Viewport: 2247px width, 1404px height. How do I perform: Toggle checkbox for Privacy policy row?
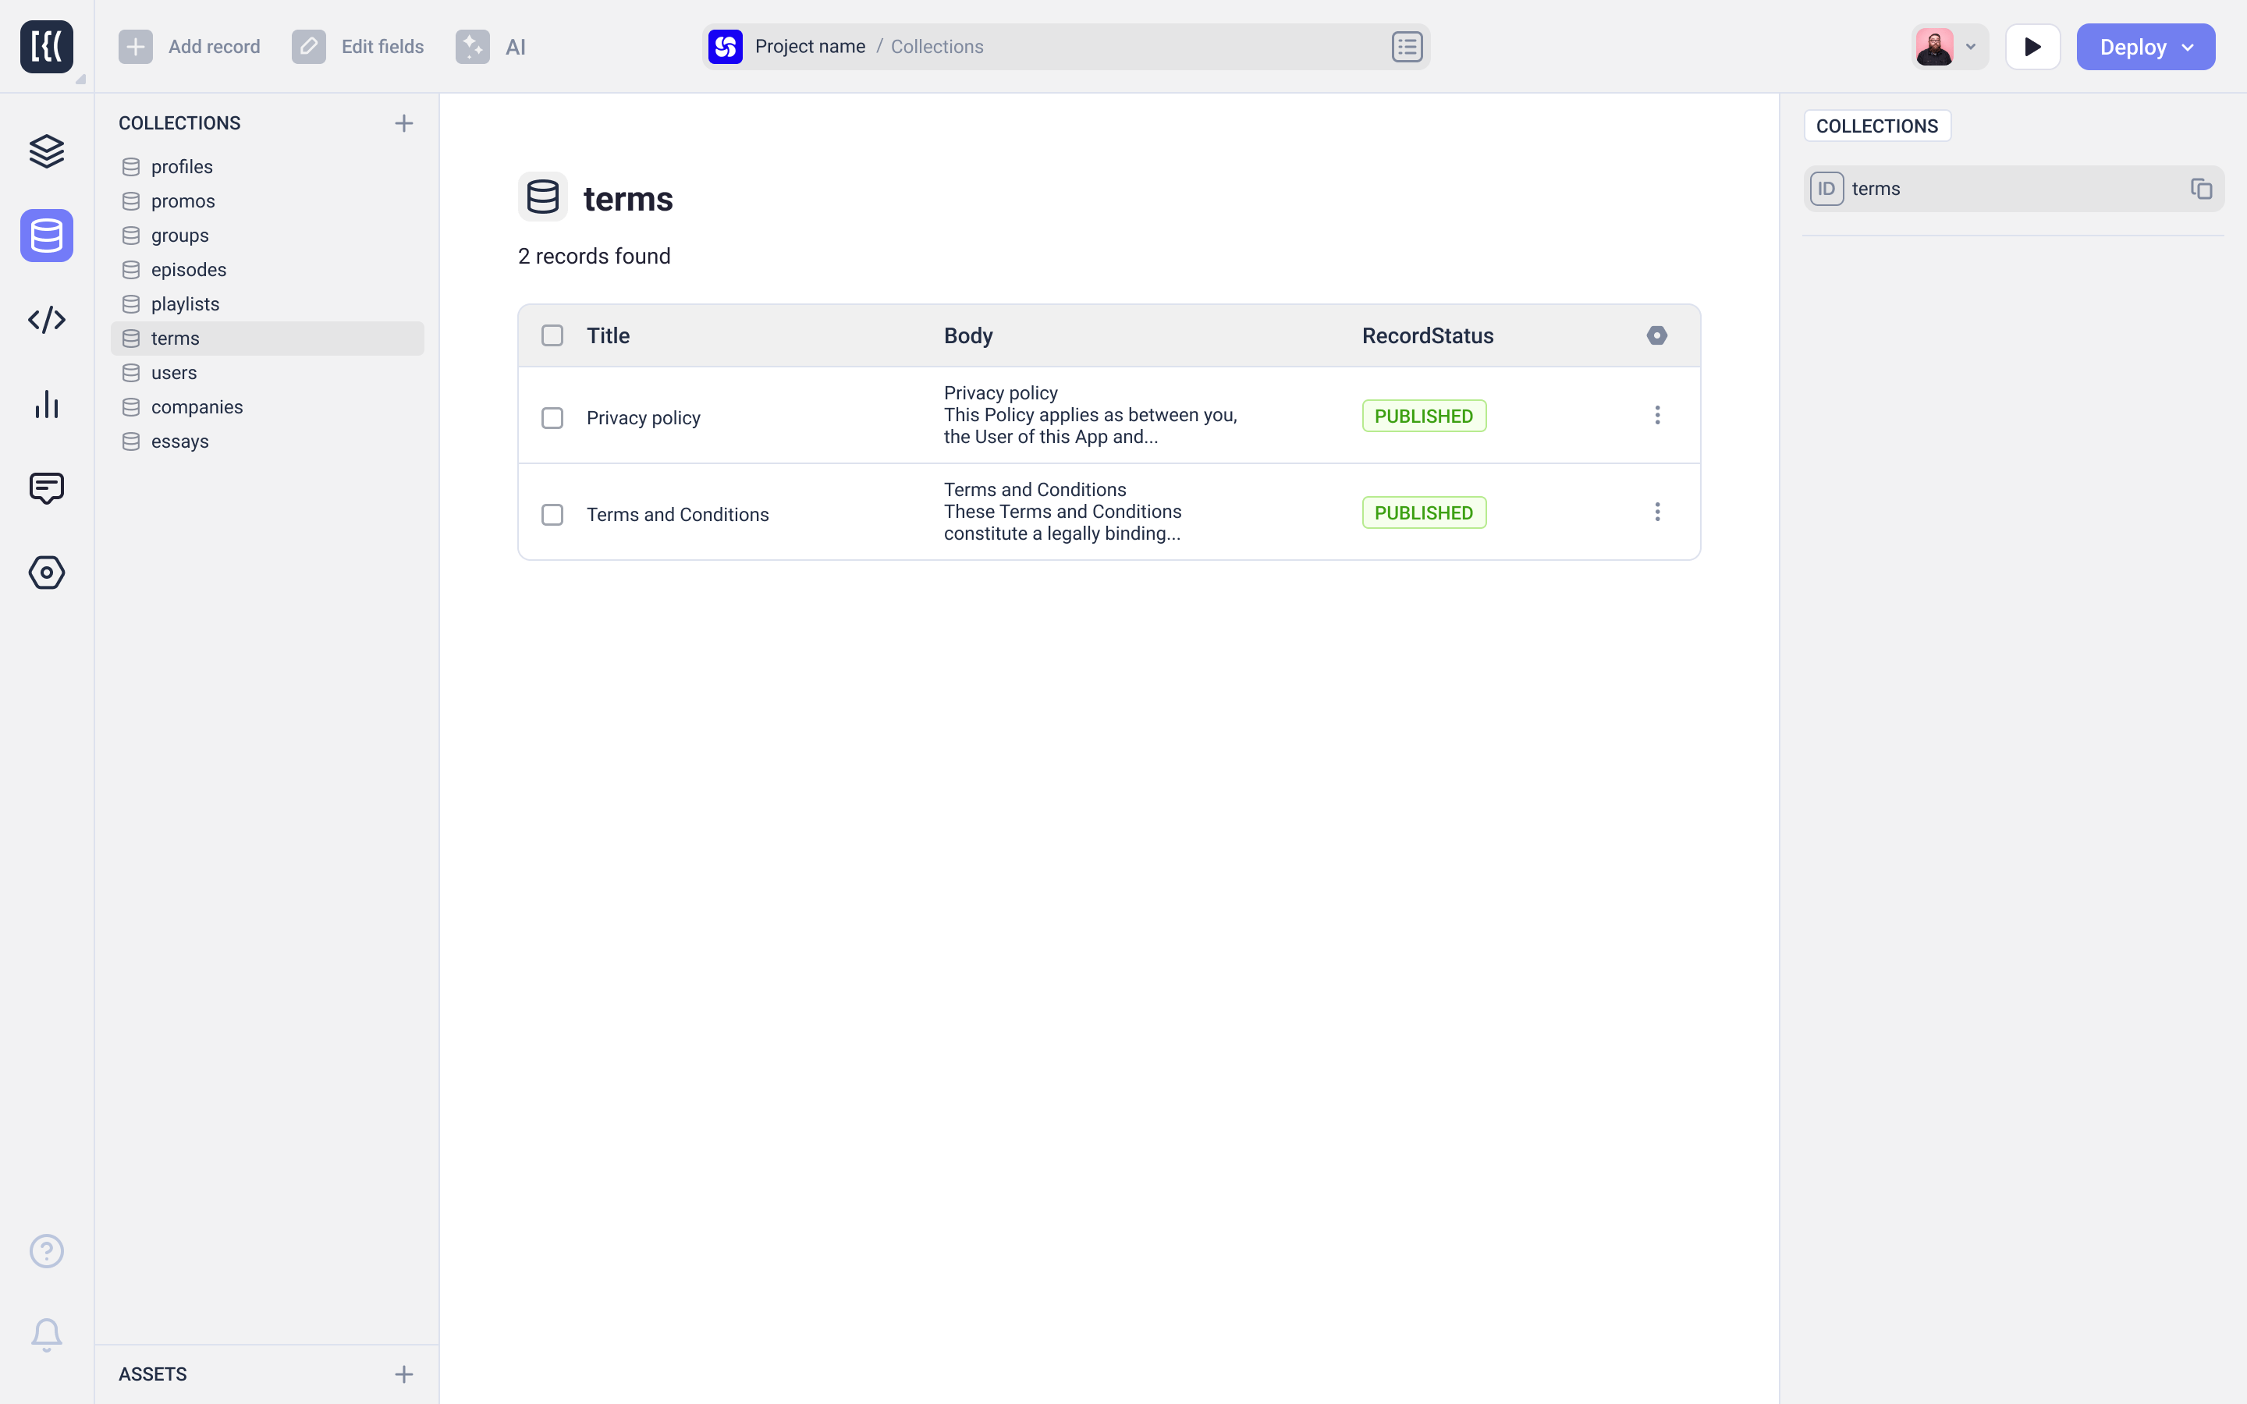click(x=552, y=417)
